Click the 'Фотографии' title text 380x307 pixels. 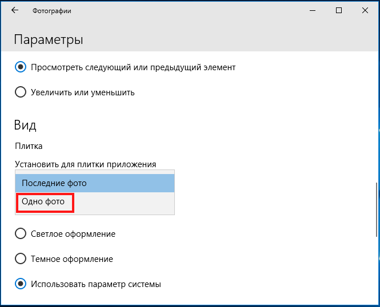tap(52, 11)
